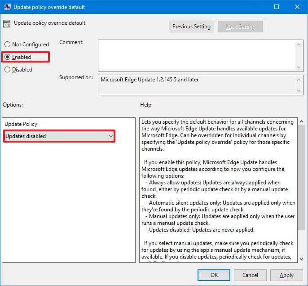The height and width of the screenshot is (286, 308).
Task: Click the Apply button
Action: (286, 275)
